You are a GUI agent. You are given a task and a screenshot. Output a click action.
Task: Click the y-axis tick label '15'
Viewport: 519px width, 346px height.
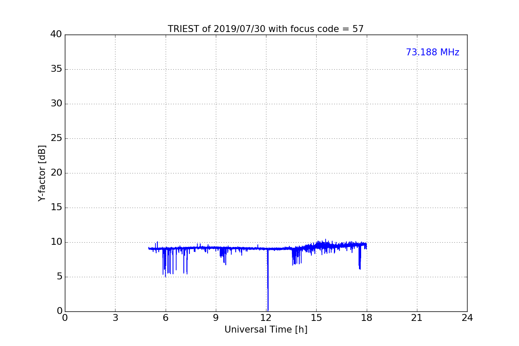pos(56,207)
